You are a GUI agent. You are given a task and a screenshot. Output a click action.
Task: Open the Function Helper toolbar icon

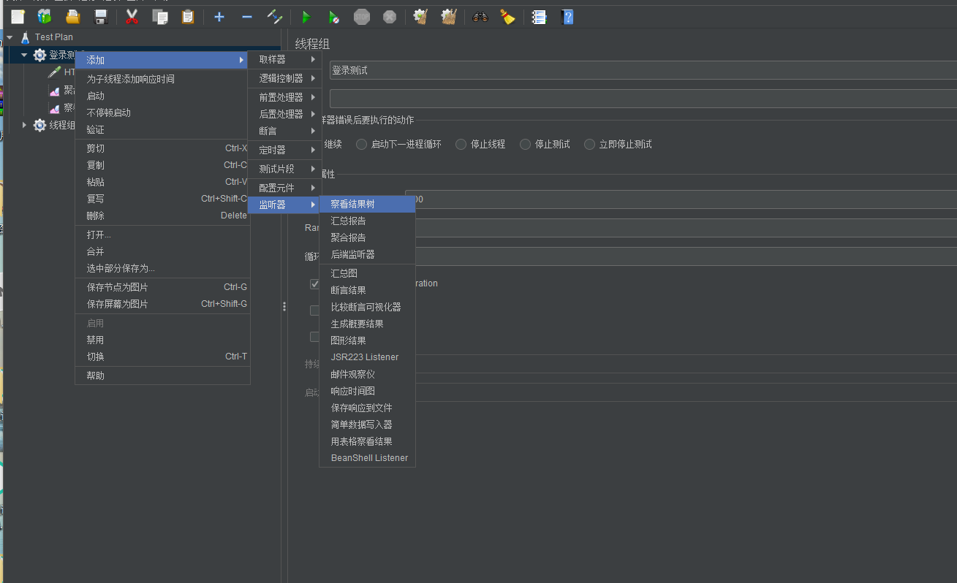pyautogui.click(x=539, y=16)
